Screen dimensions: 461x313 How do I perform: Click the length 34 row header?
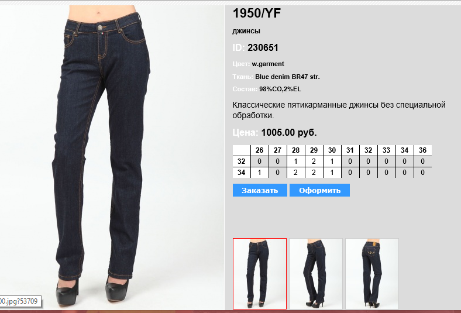[241, 173]
